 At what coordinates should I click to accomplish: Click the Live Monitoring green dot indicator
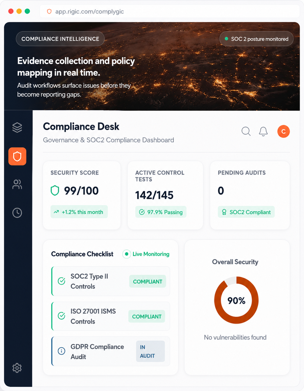click(126, 254)
